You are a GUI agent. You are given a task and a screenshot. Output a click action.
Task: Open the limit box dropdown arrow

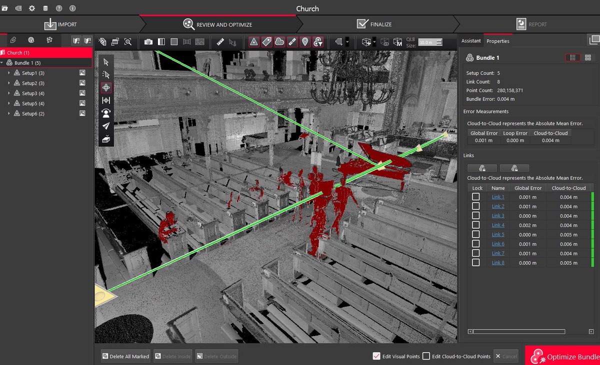(374, 42)
